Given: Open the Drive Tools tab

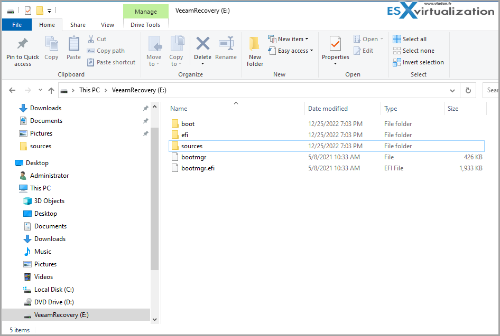Looking at the screenshot, I should click(x=145, y=25).
